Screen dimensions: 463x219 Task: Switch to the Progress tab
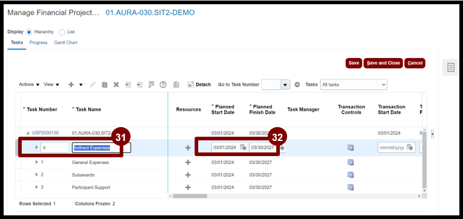click(39, 42)
